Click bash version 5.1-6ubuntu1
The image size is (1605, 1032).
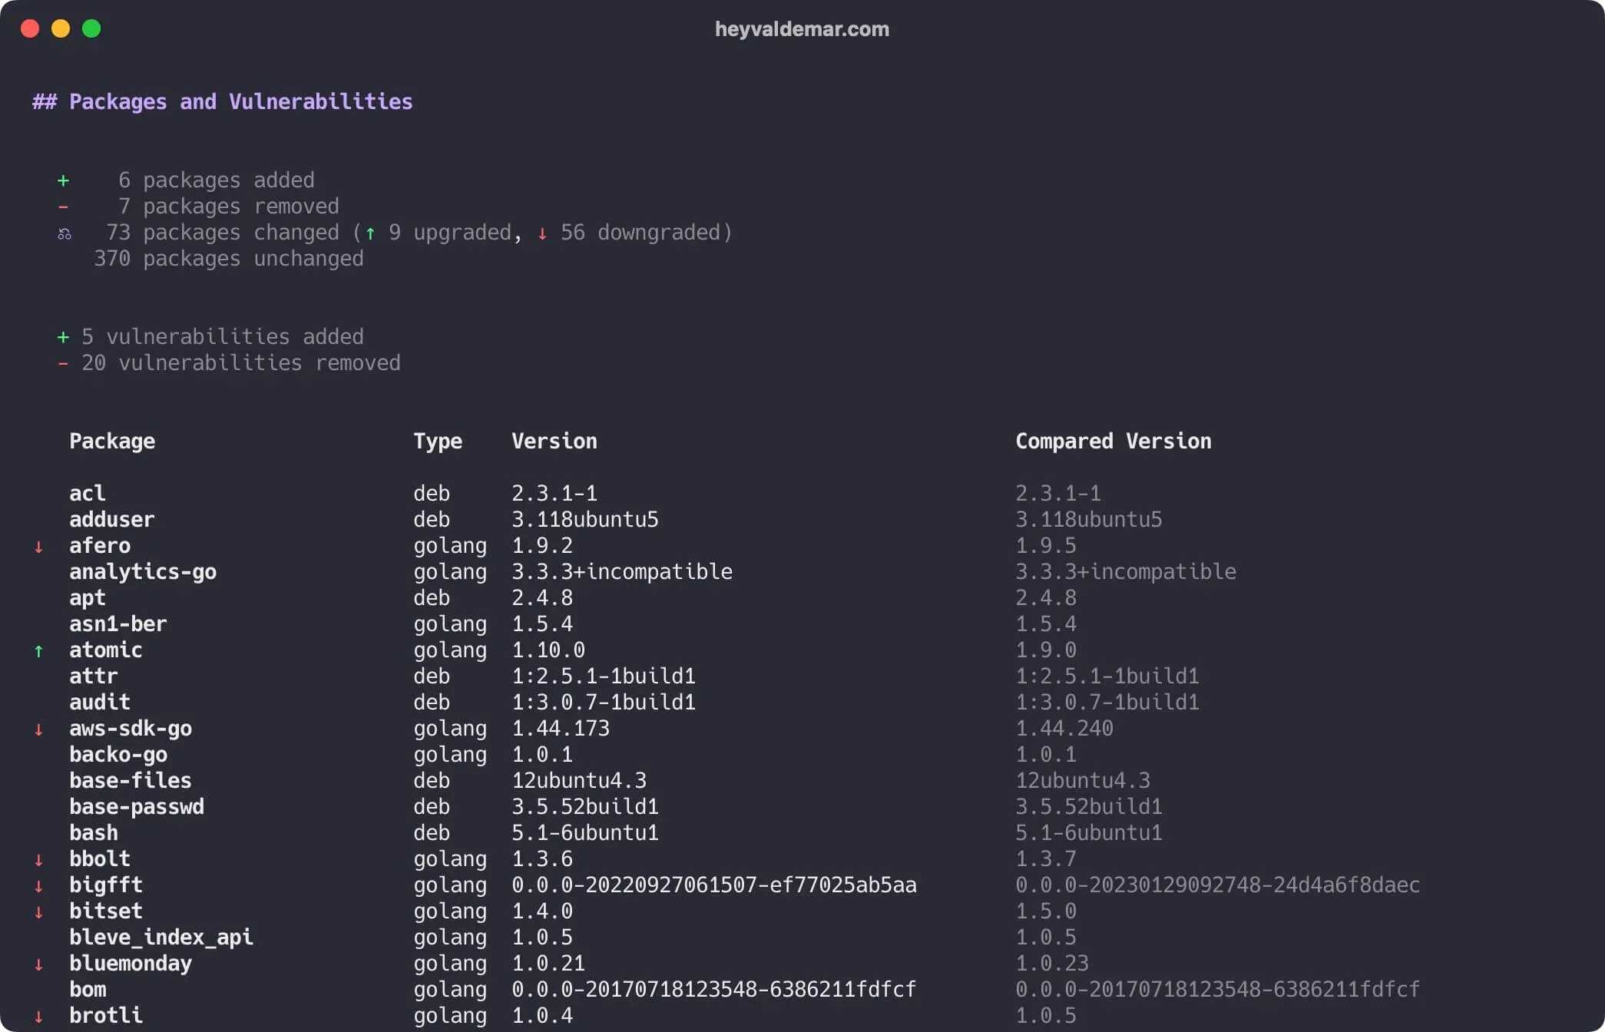click(585, 832)
